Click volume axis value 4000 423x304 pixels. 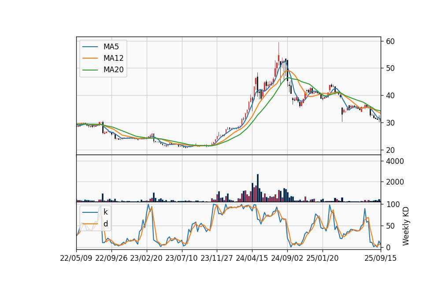click(x=395, y=161)
